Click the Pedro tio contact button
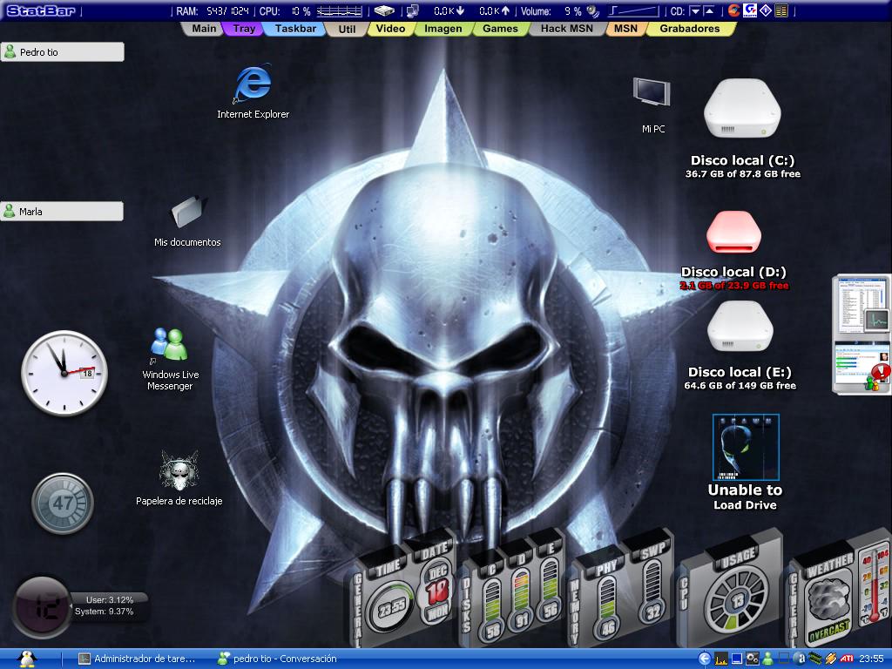The width and height of the screenshot is (892, 669). pyautogui.click(x=63, y=51)
